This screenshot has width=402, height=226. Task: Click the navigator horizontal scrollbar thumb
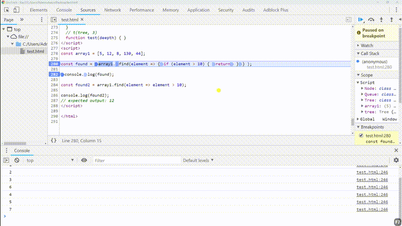pos(15,143)
